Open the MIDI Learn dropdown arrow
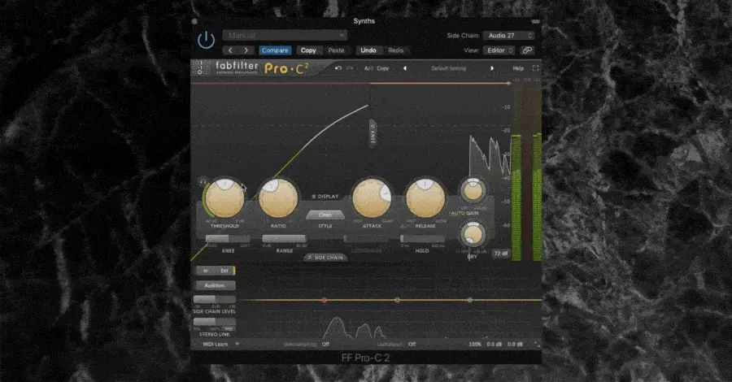This screenshot has height=382, width=732. pyautogui.click(x=237, y=345)
